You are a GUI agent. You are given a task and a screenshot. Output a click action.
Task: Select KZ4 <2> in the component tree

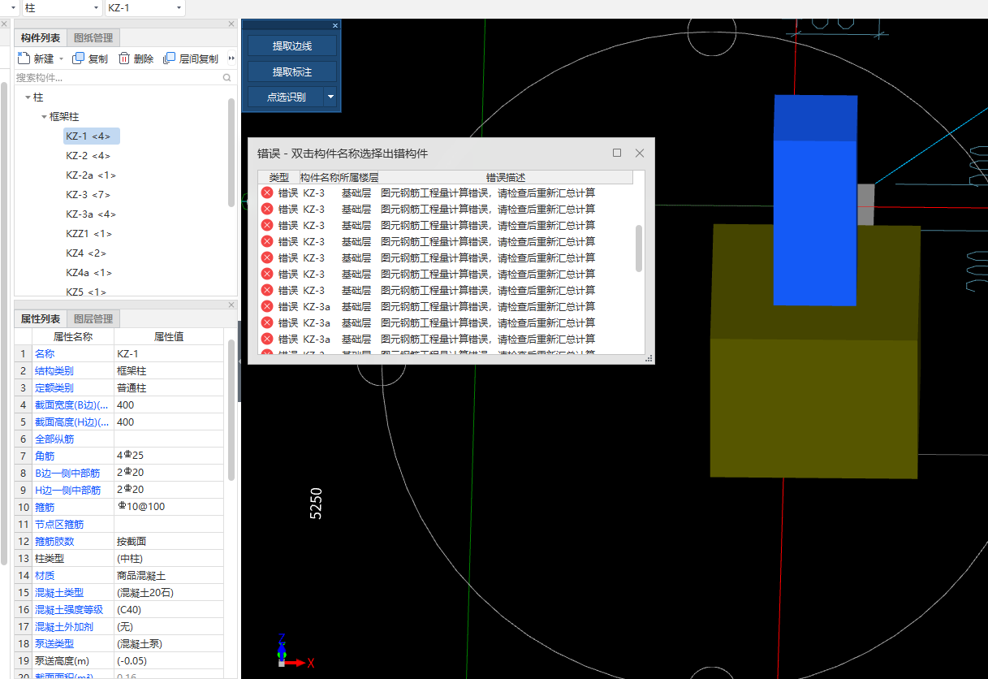click(86, 253)
